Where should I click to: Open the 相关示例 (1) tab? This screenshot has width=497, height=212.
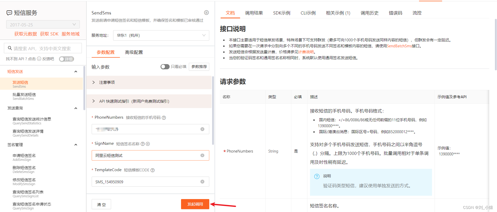point(338,13)
